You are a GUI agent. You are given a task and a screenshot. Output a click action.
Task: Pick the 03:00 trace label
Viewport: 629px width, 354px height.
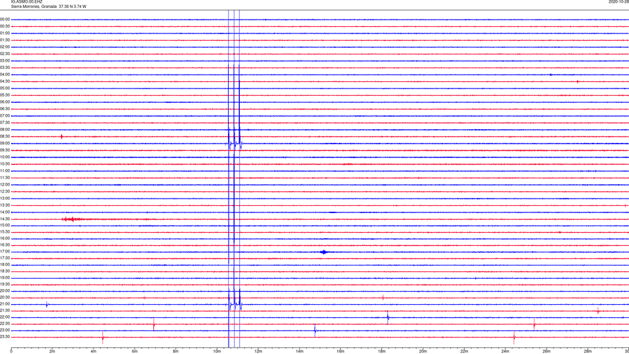5,60
